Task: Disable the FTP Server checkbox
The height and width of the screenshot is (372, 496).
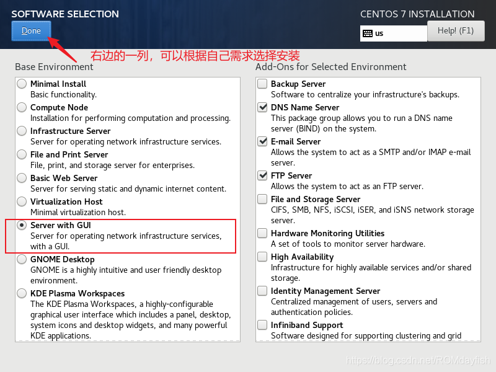Action: 262,175
